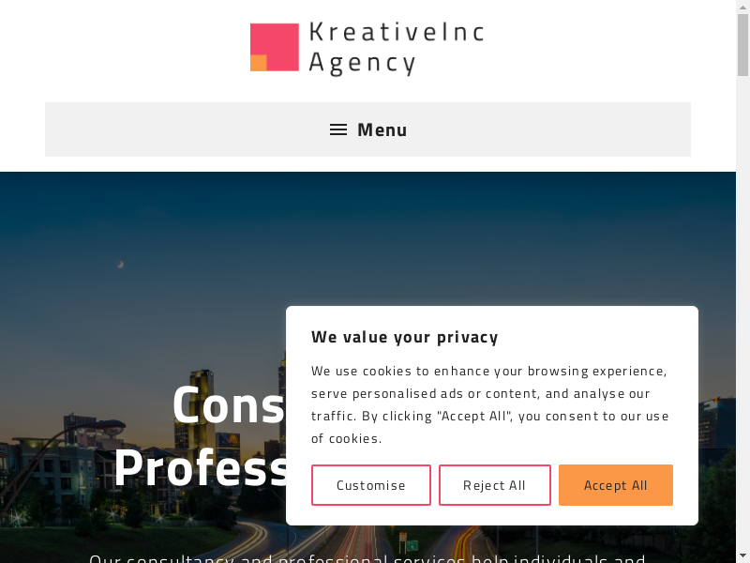Expand the Menu navigation label
This screenshot has height=563, width=750.
tap(382, 129)
